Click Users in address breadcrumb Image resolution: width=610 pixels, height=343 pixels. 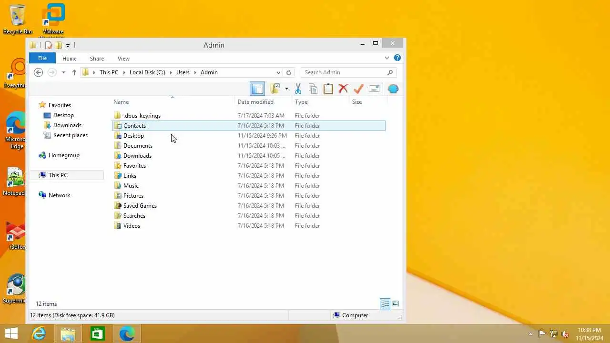point(183,72)
